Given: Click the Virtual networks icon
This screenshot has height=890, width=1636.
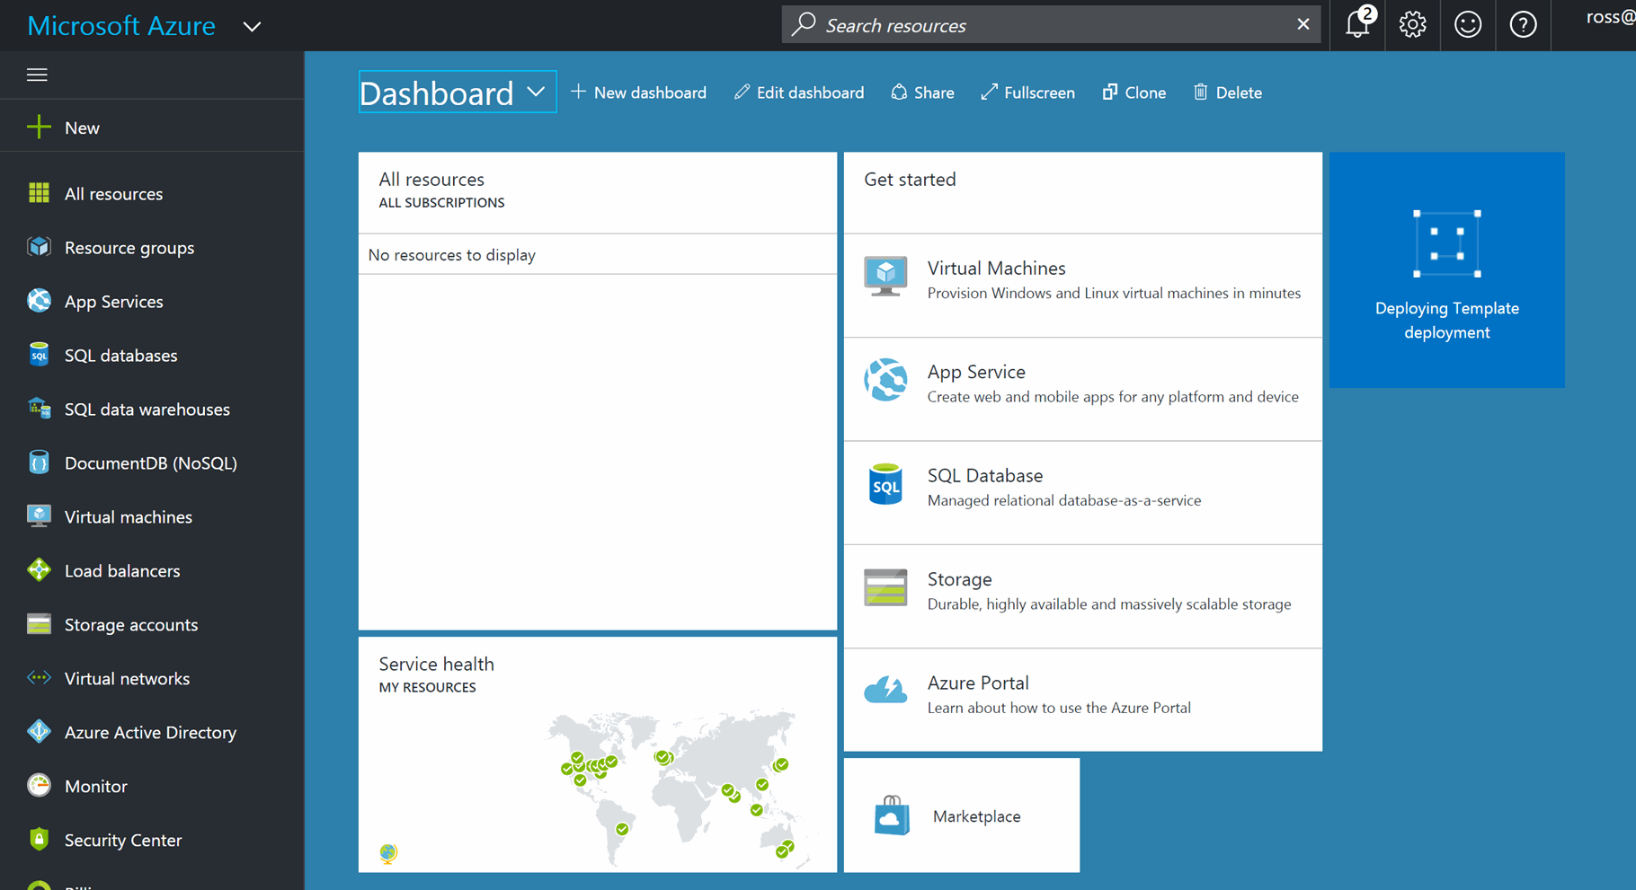Looking at the screenshot, I should click(x=39, y=678).
